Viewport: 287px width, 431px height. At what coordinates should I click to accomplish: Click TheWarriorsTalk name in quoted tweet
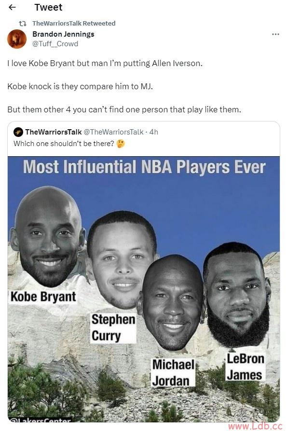click(x=54, y=132)
